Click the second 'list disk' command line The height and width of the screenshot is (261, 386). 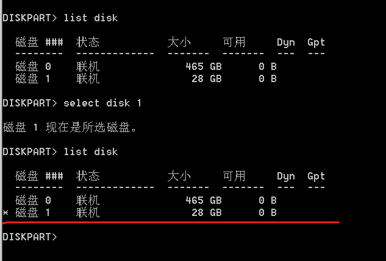tap(60, 152)
